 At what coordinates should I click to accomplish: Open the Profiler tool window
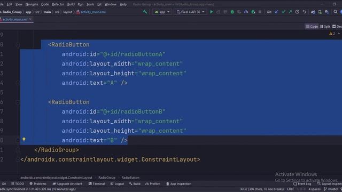click(x=153, y=183)
